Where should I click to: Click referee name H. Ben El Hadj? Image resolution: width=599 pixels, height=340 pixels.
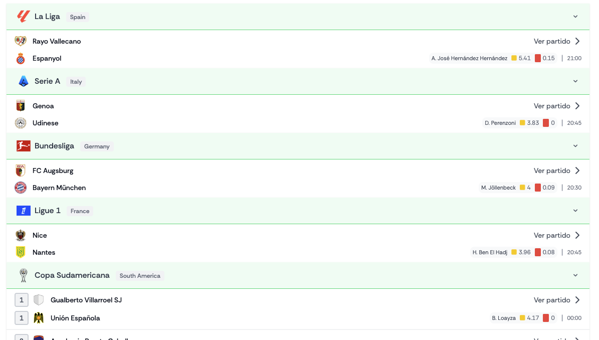(490, 252)
